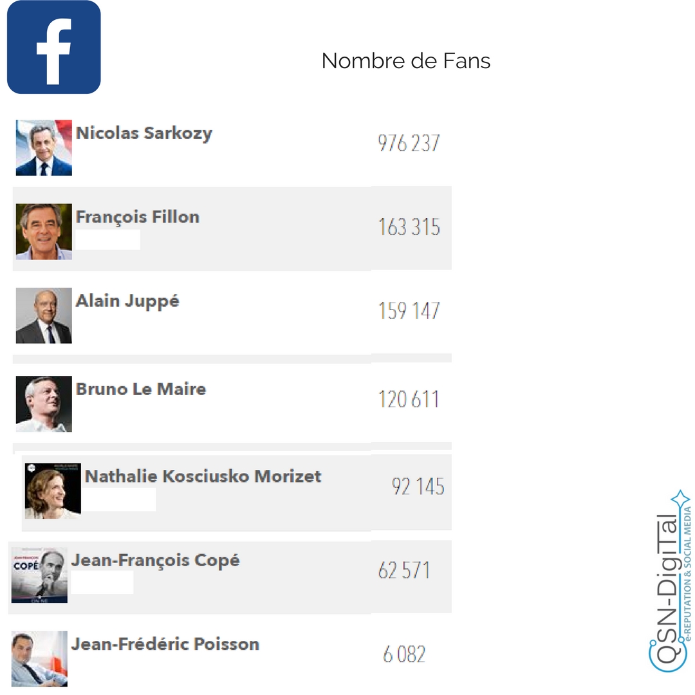
Task: Select the Alain Juppé name
Action: tap(127, 301)
